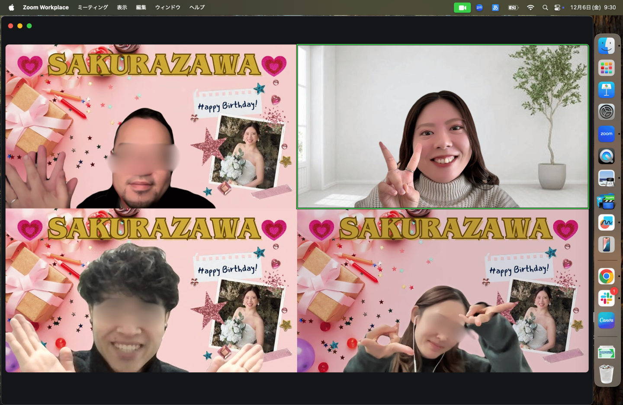Image resolution: width=623 pixels, height=405 pixels.
Task: Open Finder from the Dock
Action: pyautogui.click(x=606, y=46)
